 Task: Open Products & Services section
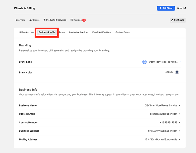55,20
